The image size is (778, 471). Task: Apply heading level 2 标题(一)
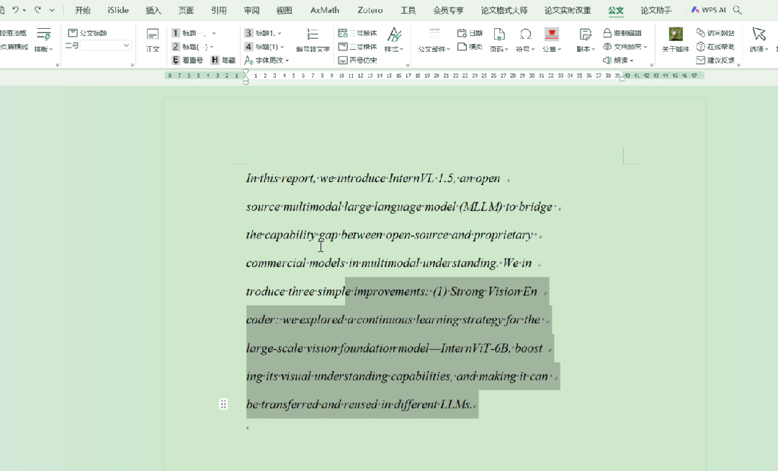tap(190, 47)
